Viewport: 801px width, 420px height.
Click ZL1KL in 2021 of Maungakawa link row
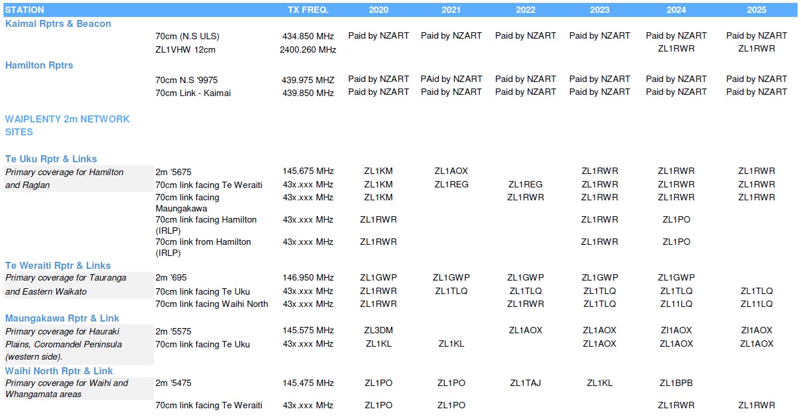pos(452,344)
